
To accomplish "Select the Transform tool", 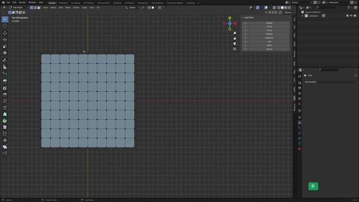I will tap(5, 53).
